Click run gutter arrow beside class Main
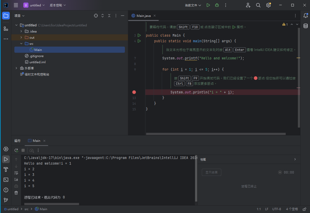310x213 pixels. 139,35
